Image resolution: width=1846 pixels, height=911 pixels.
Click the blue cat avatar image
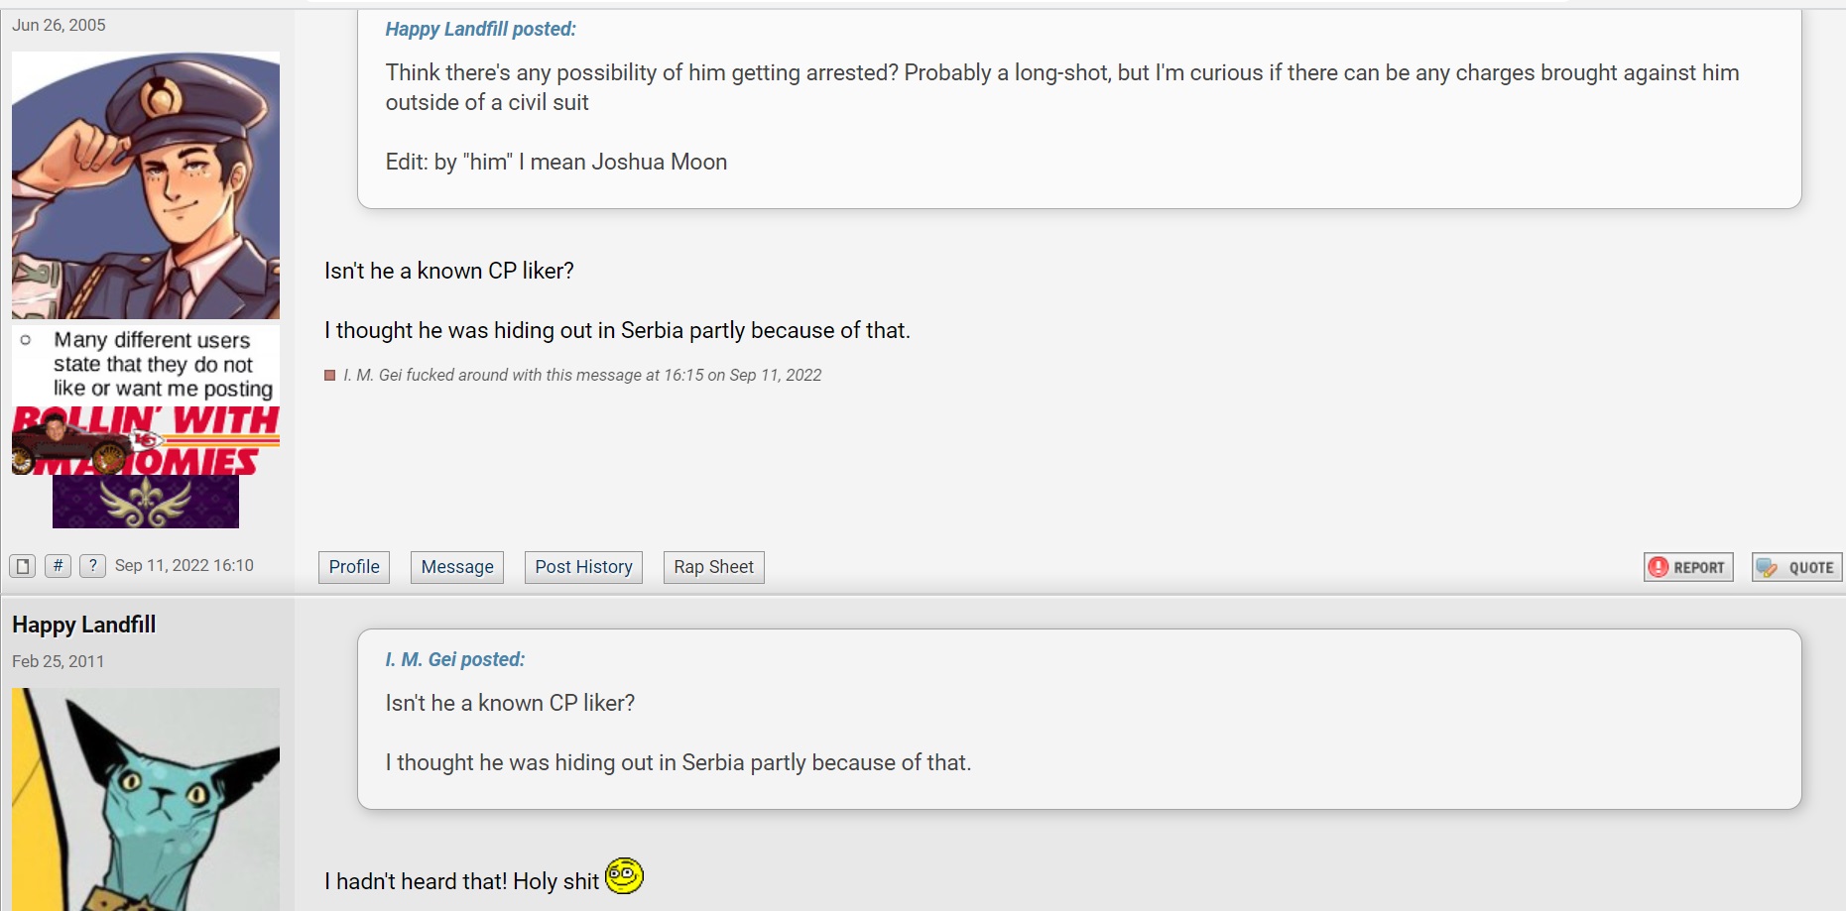[x=146, y=799]
